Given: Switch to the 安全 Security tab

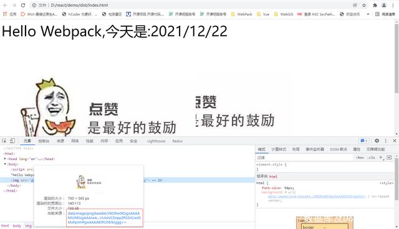Looking at the screenshot, I should tap(133, 141).
